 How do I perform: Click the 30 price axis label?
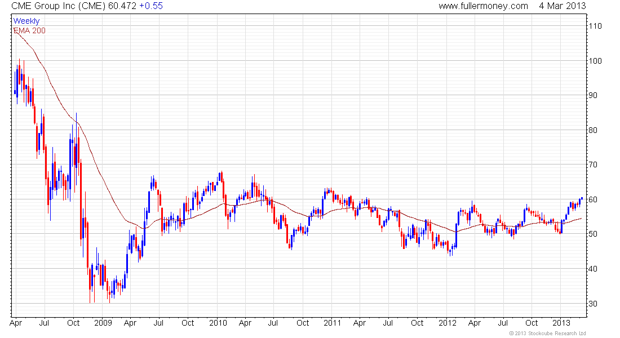point(592,304)
